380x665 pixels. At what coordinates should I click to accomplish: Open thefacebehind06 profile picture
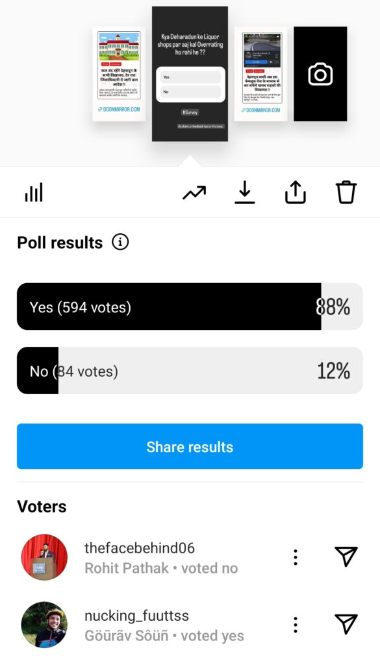(44, 557)
